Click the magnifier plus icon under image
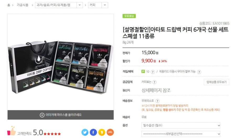This screenshot has height=139, width=236. pos(42,115)
